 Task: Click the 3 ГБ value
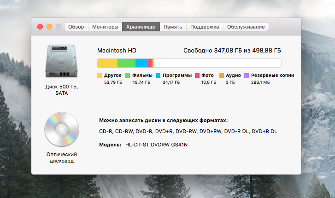[x=230, y=82]
